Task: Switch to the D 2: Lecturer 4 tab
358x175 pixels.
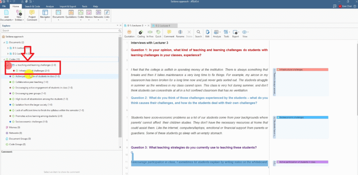Action: (x=163, y=25)
